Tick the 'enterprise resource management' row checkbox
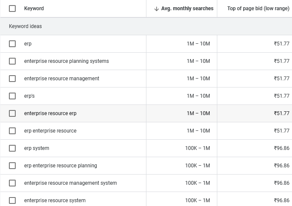Viewport: 292px width, 206px height. [12, 79]
